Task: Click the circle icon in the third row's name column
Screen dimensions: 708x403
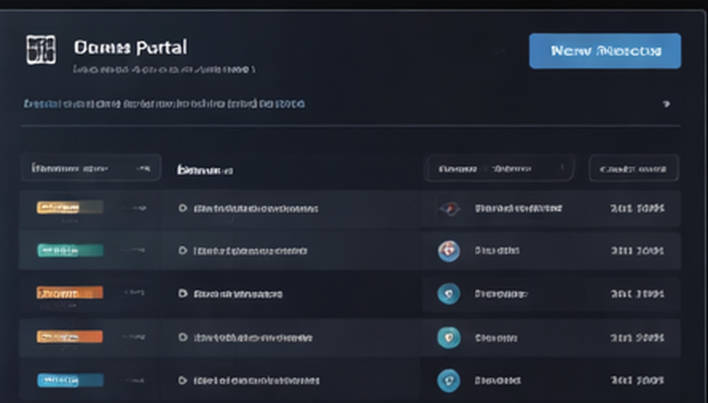Action: click(x=183, y=293)
